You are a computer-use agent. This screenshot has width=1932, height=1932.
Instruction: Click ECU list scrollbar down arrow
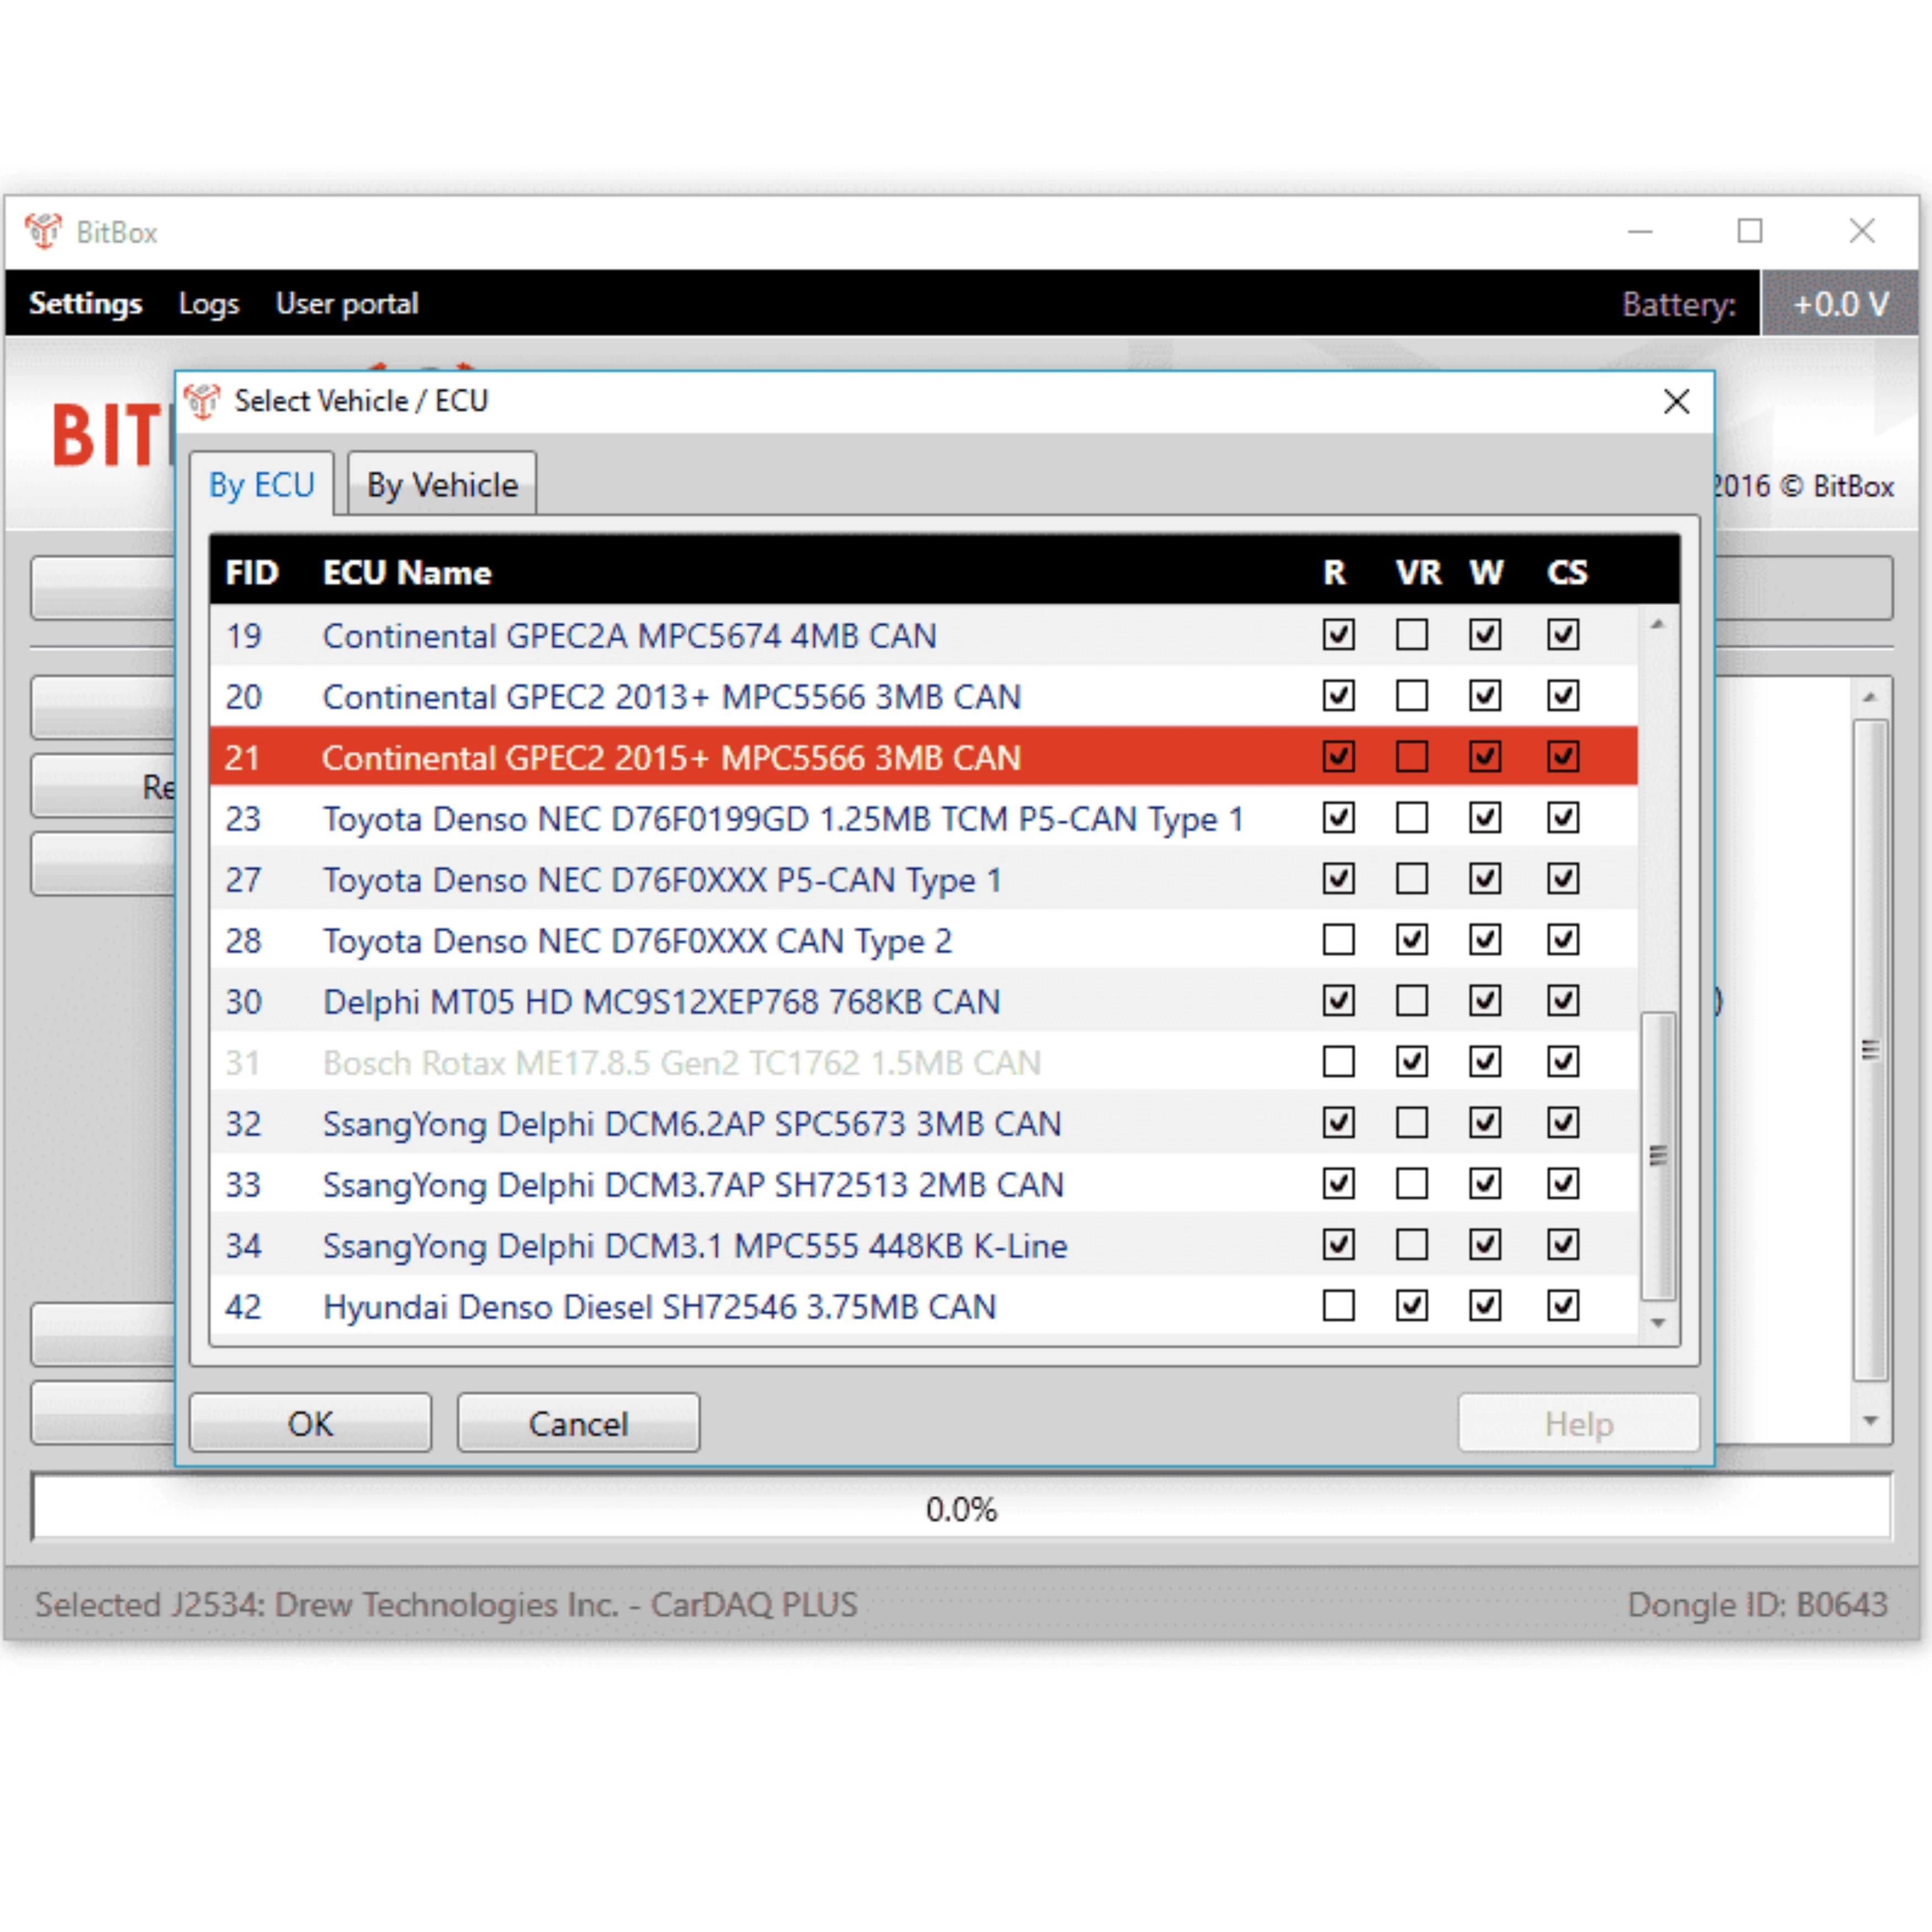pyautogui.click(x=1658, y=1322)
